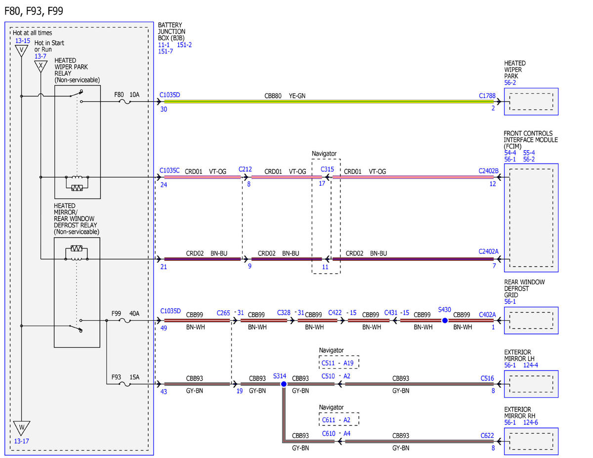Open the 13-7 page reference link
Screen dimensions: 593x458
pos(41,56)
